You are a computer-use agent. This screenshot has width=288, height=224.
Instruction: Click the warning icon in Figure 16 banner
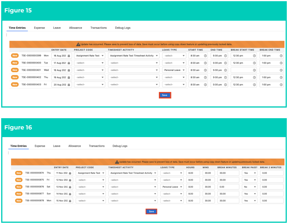117,162
